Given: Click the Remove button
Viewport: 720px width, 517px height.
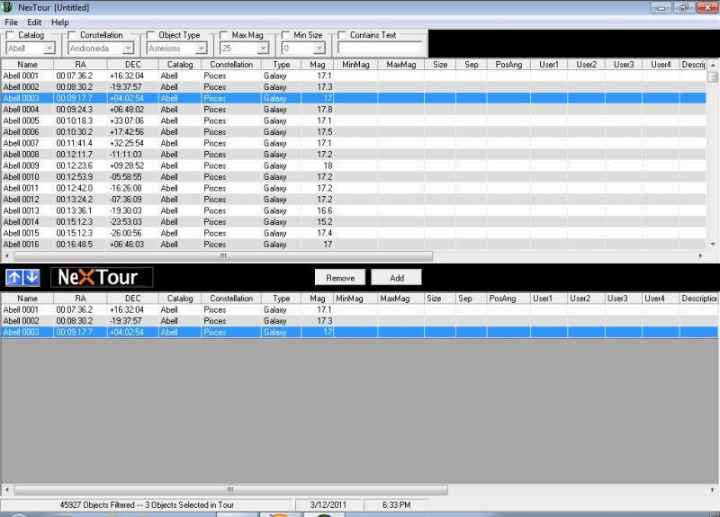Looking at the screenshot, I should coord(340,278).
